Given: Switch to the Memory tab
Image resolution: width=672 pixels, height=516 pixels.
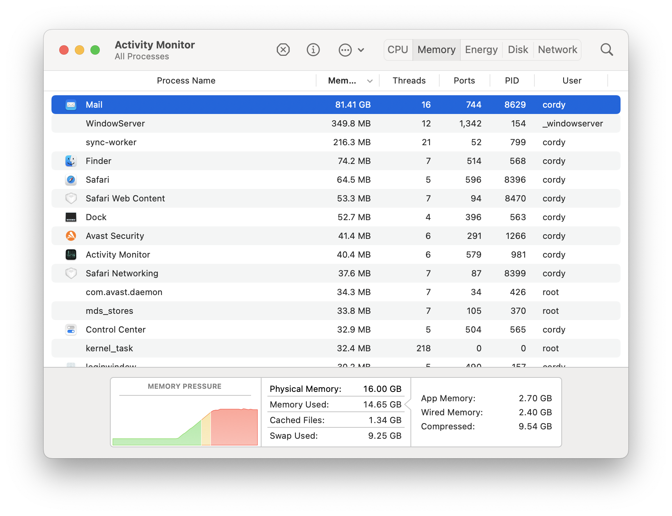Looking at the screenshot, I should click(437, 50).
